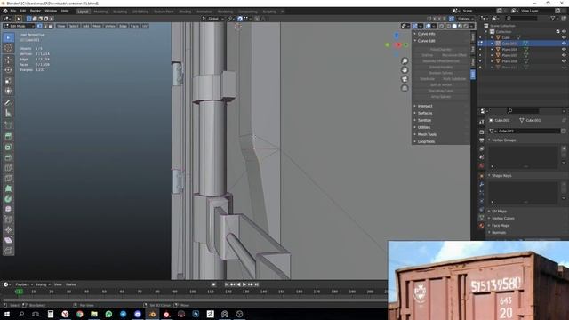This screenshot has height=320, width=569.
Task: Hide Plane.004 in the outliner
Action: coord(564,50)
